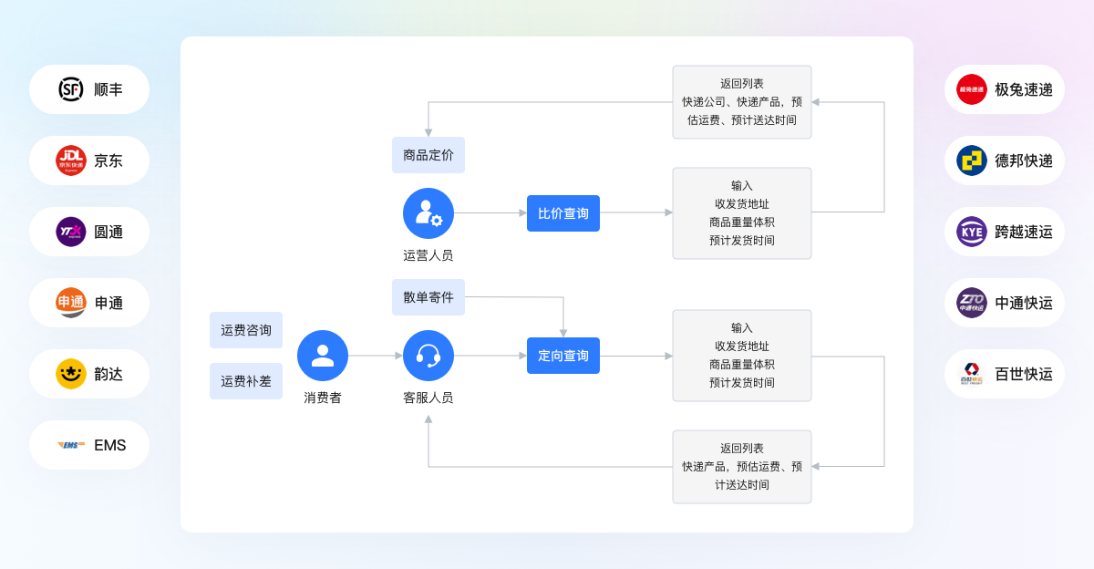Image resolution: width=1094 pixels, height=569 pixels.
Task: Select the 德邦快递 logo icon
Action: pyautogui.click(x=972, y=160)
